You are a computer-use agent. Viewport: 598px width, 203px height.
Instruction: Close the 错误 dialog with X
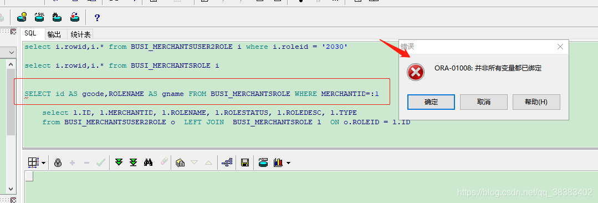point(560,47)
